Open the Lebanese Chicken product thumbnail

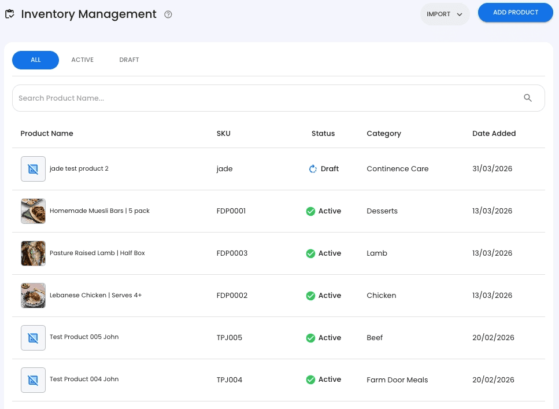(x=33, y=296)
